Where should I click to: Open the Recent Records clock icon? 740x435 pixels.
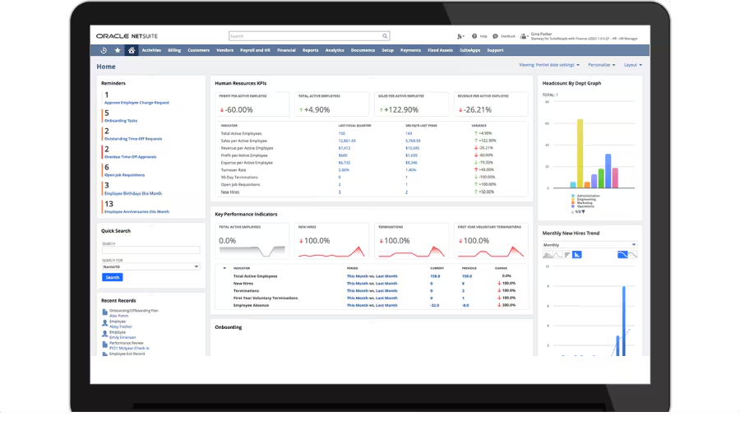tap(104, 50)
